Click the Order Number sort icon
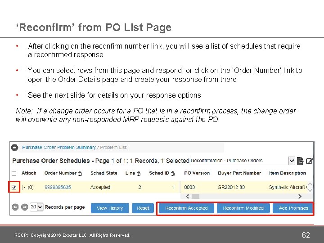This screenshot has height=243, width=324. coord(80,174)
